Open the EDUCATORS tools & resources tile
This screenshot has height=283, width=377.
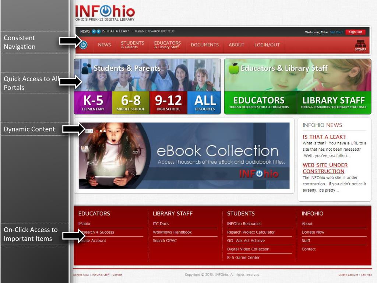(261, 102)
